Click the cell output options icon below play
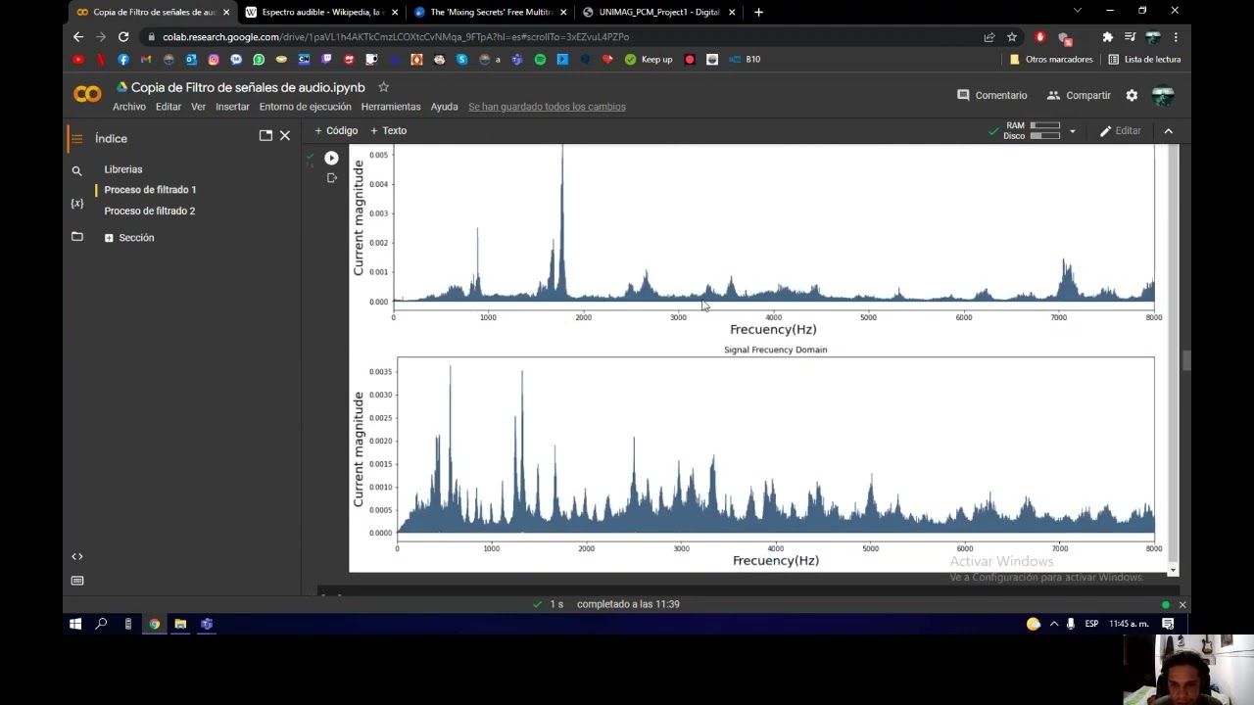Image resolution: width=1254 pixels, height=705 pixels. coord(331,178)
